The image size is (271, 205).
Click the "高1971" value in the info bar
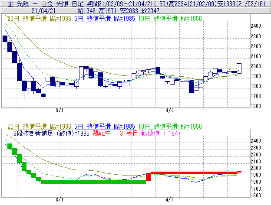tap(108, 11)
